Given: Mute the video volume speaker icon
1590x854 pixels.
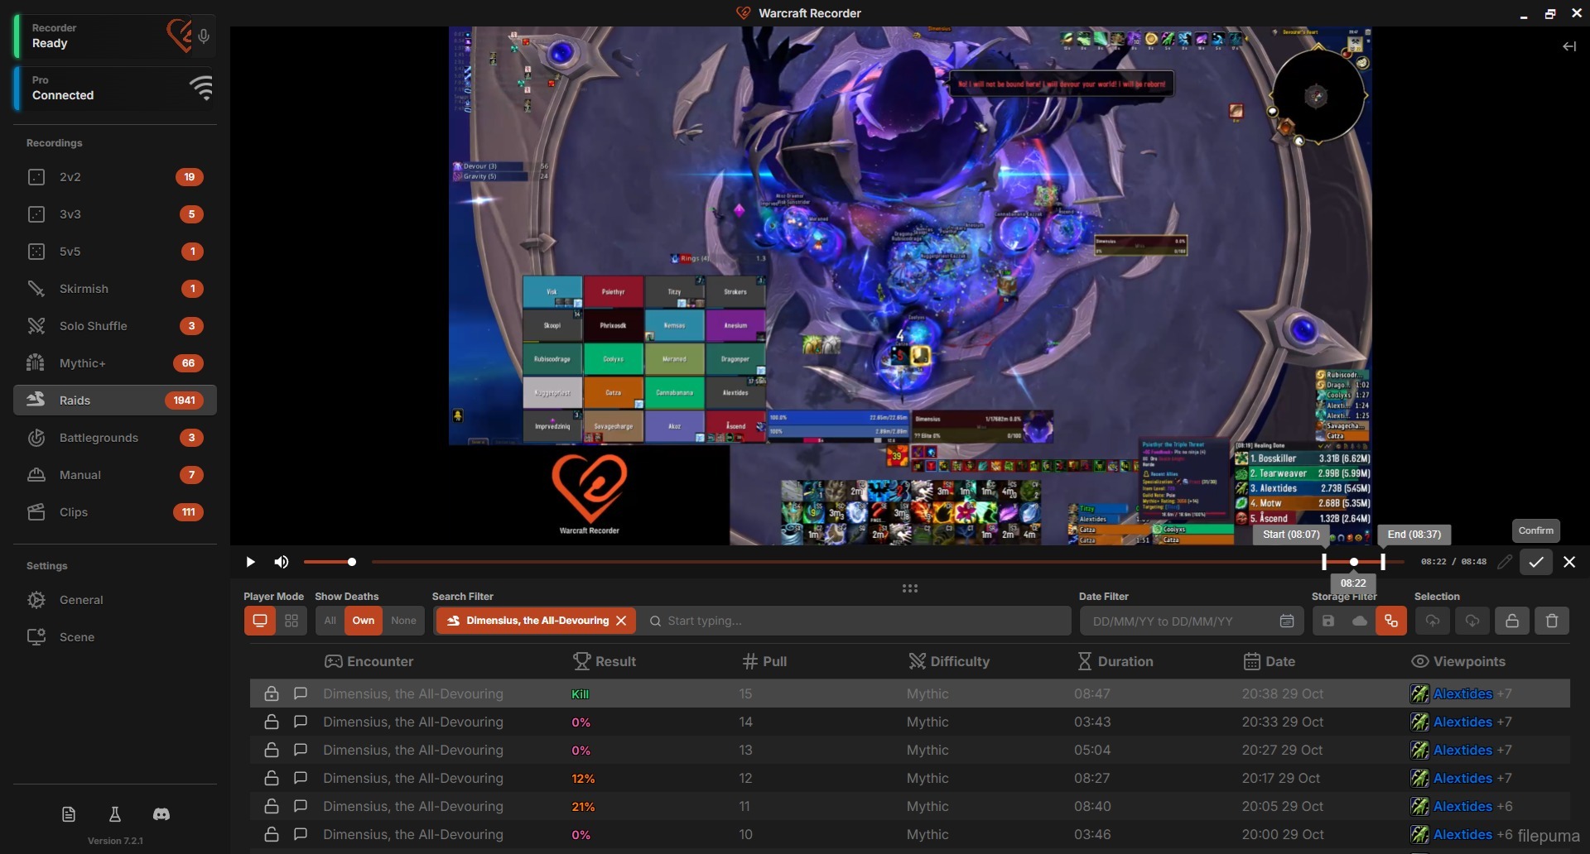Looking at the screenshot, I should [x=282, y=562].
